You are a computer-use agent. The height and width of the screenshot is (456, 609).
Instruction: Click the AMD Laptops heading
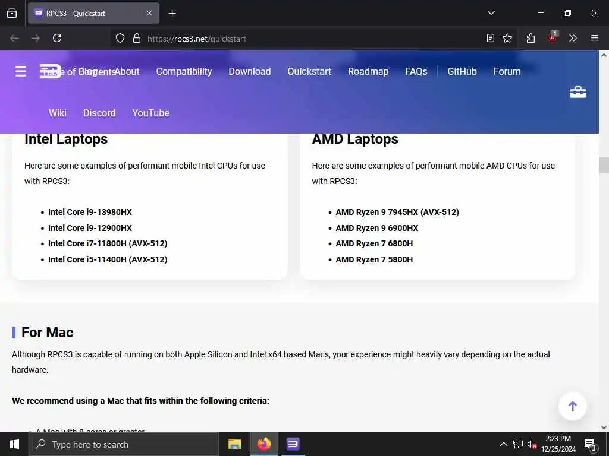point(355,139)
